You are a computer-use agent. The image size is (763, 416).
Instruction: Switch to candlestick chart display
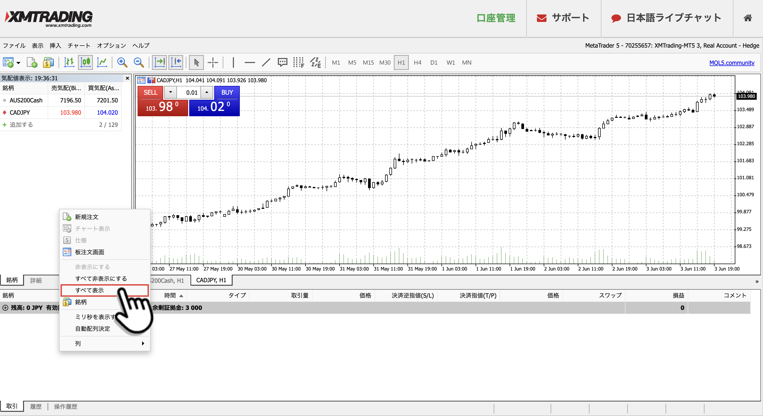86,63
